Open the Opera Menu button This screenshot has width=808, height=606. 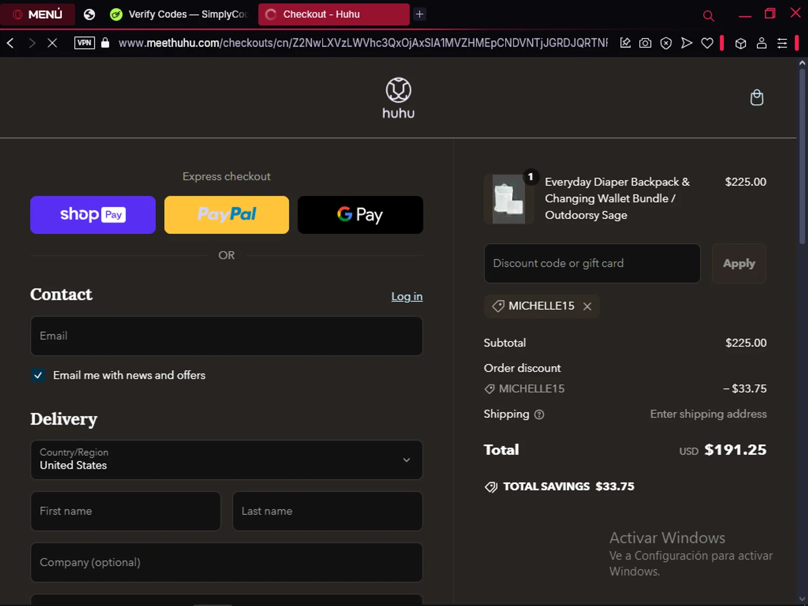pyautogui.click(x=37, y=15)
